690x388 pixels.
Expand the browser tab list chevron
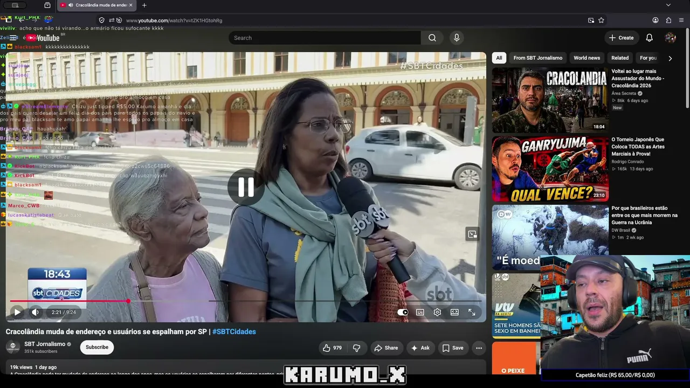[668, 5]
